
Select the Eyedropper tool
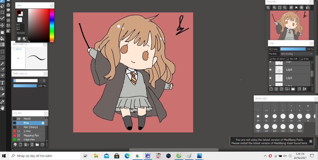(2, 102)
